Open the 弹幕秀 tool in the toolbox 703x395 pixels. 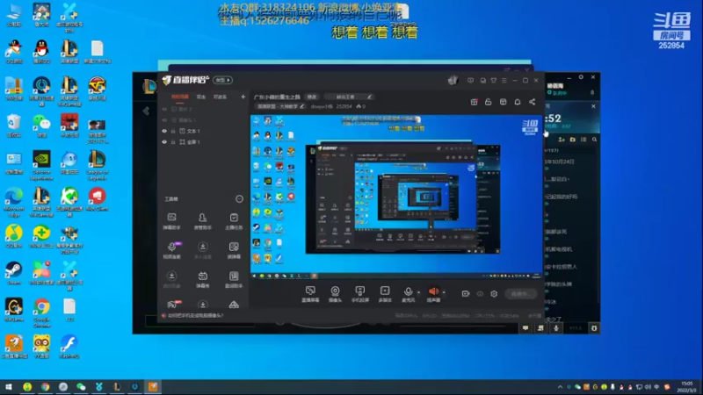click(x=203, y=279)
